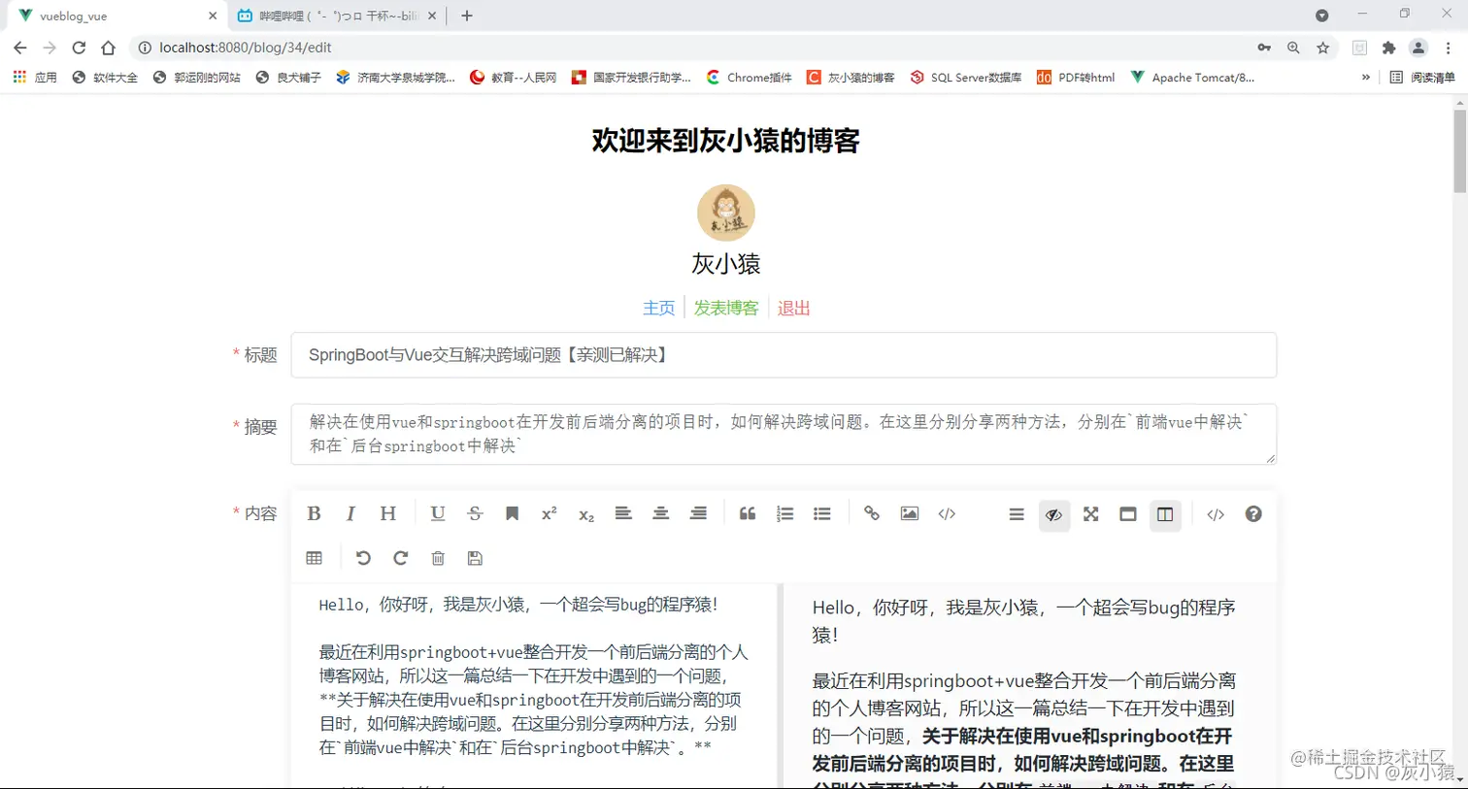Insert a hyperlink in editor
Screen dimensions: 1468x789
click(x=872, y=513)
